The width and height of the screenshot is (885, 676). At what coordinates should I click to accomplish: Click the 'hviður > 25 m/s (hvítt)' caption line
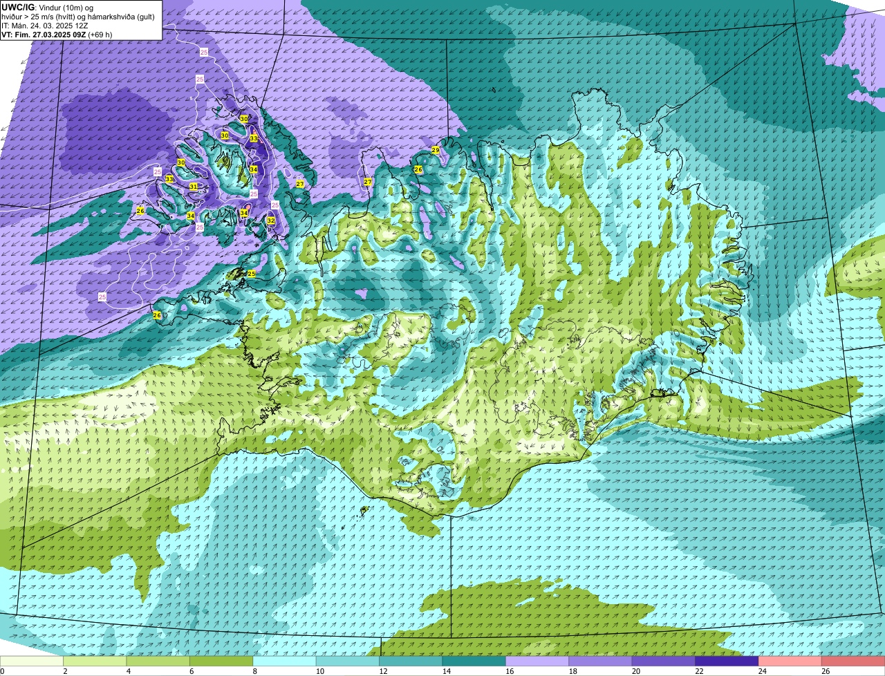(x=77, y=16)
